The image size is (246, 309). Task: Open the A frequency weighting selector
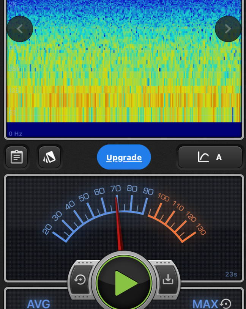pyautogui.click(x=219, y=157)
